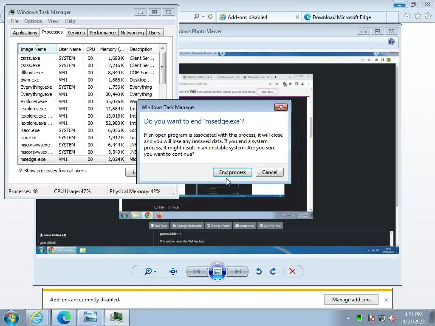
Task: Close the msedge.exe confirmation dialog with X
Action: (281, 107)
